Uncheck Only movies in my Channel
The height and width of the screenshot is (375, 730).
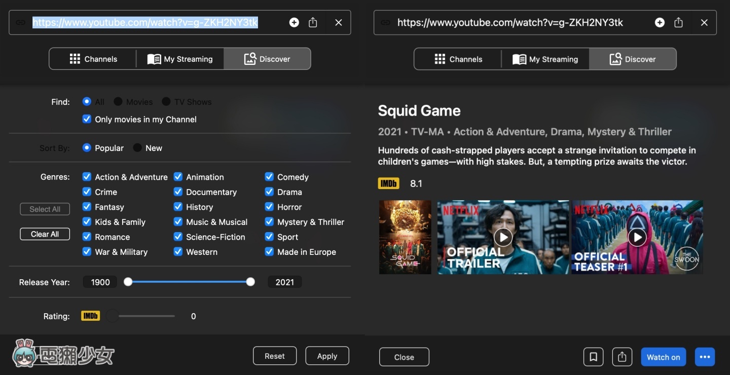(x=87, y=119)
